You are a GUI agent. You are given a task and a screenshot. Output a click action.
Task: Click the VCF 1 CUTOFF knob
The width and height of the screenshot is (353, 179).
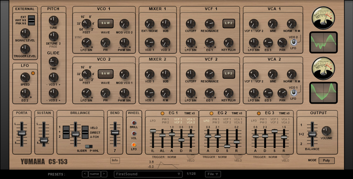point(191,23)
